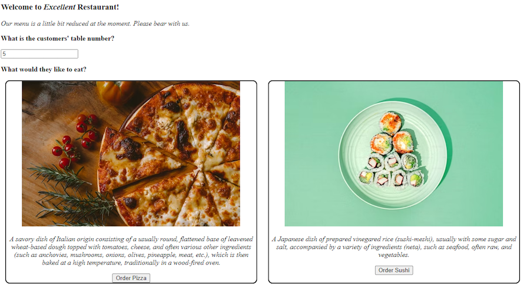
Task: Click the italic word Excellent in heading
Action: (59, 7)
